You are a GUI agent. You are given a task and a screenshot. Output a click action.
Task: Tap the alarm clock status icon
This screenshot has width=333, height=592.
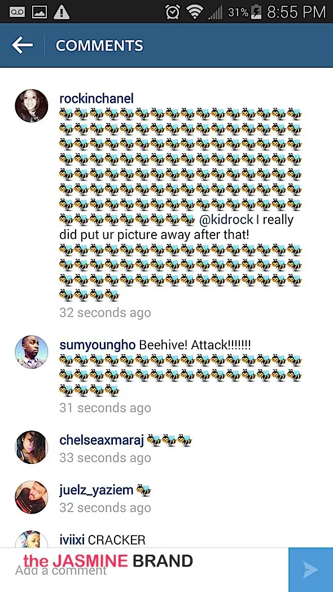click(x=173, y=12)
